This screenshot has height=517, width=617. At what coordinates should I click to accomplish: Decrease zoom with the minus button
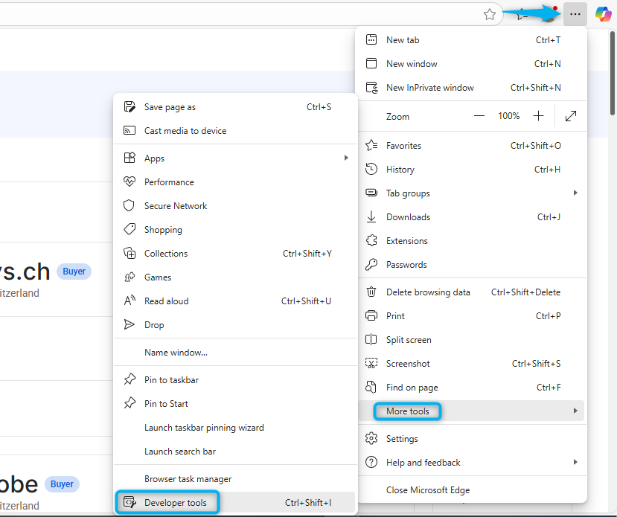pyautogui.click(x=479, y=116)
